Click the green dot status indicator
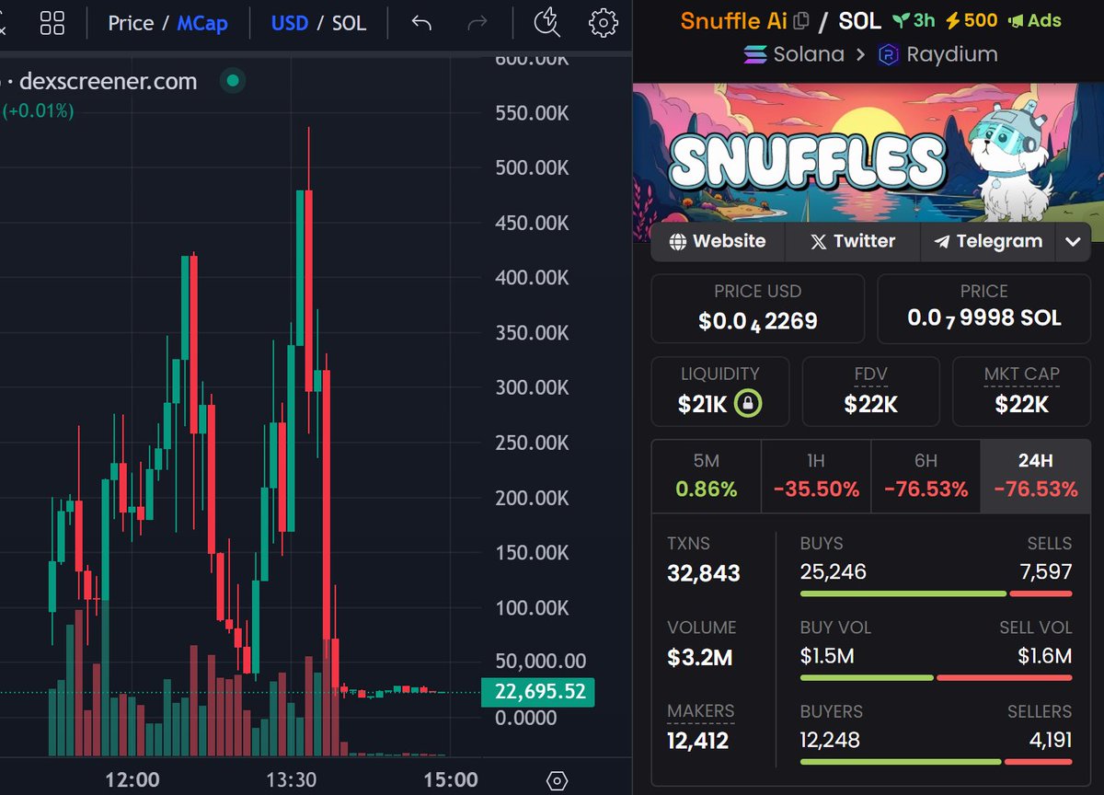1104x795 pixels. point(233,81)
